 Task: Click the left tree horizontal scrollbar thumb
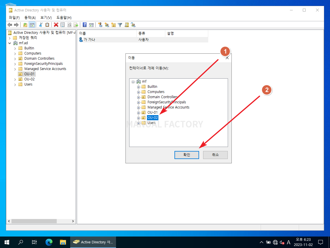(x=34, y=221)
